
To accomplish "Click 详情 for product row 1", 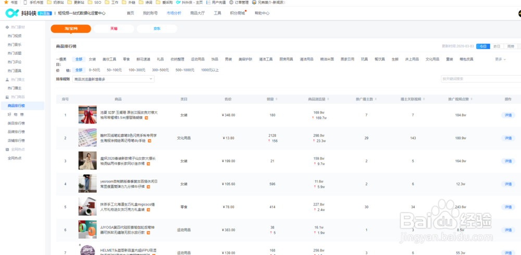I will pyautogui.click(x=508, y=115).
